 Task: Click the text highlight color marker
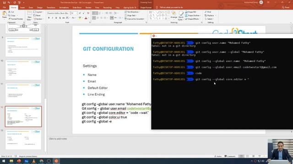click(80, 18)
